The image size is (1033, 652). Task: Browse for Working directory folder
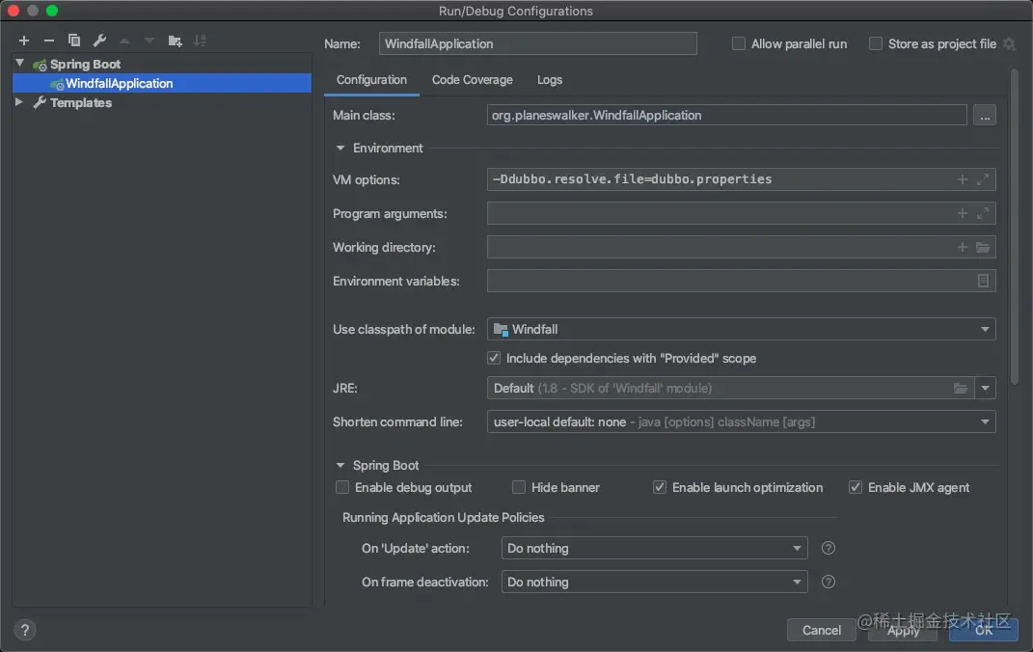tap(983, 247)
